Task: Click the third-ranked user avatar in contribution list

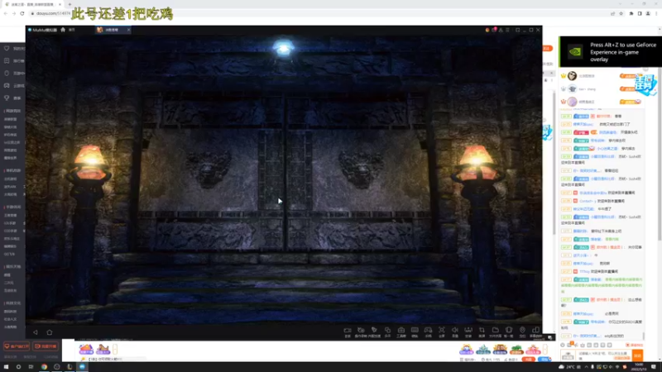Action: (x=572, y=102)
